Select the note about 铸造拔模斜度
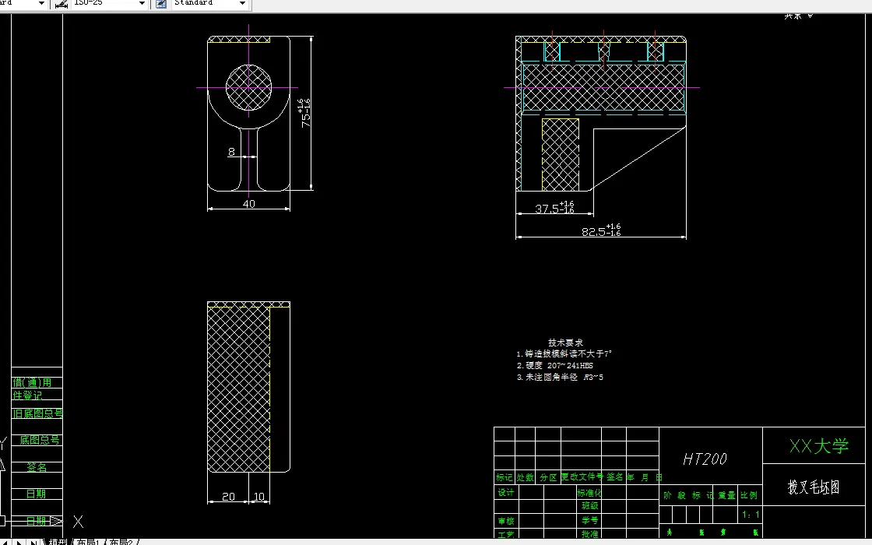This screenshot has height=545, width=872. [x=564, y=353]
